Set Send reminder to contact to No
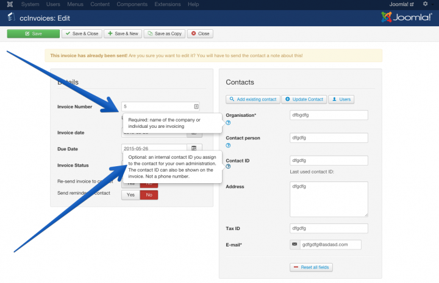This screenshot has width=439, height=283. [x=149, y=195]
